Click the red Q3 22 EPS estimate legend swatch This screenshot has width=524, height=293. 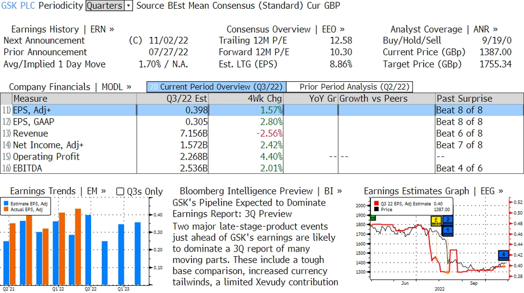376,204
